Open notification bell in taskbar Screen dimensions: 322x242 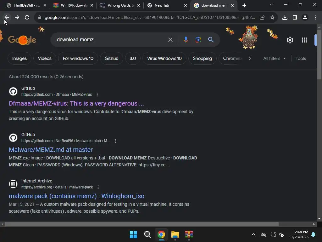pyautogui.click(x=314, y=234)
